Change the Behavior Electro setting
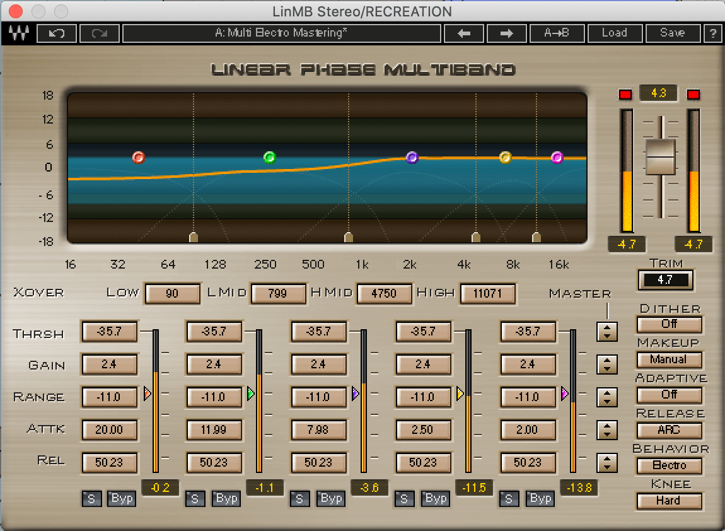725x531 pixels. pyautogui.click(x=669, y=465)
